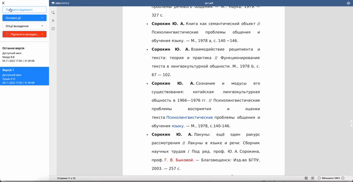Switch to two-page view layout

(x=312, y=178)
